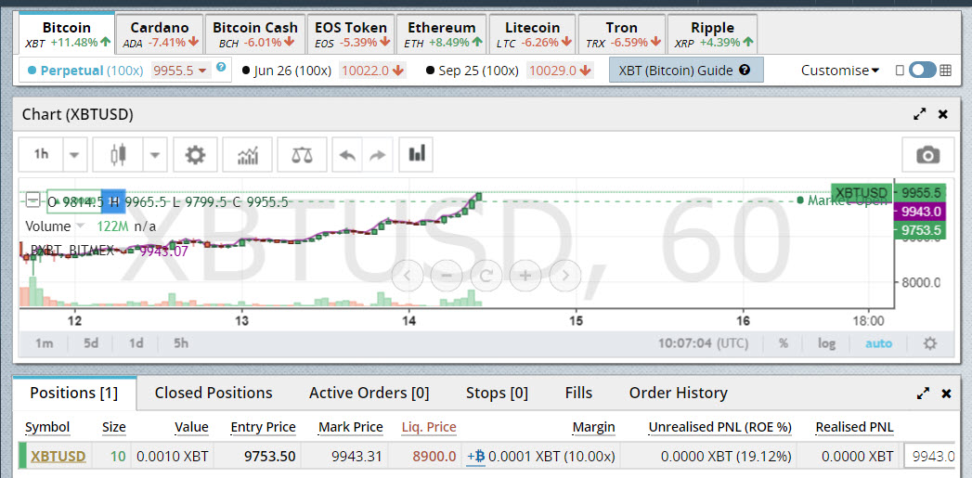Open the 1h interval dropdown arrow
Viewport: 972px width, 478px height.
click(x=73, y=154)
